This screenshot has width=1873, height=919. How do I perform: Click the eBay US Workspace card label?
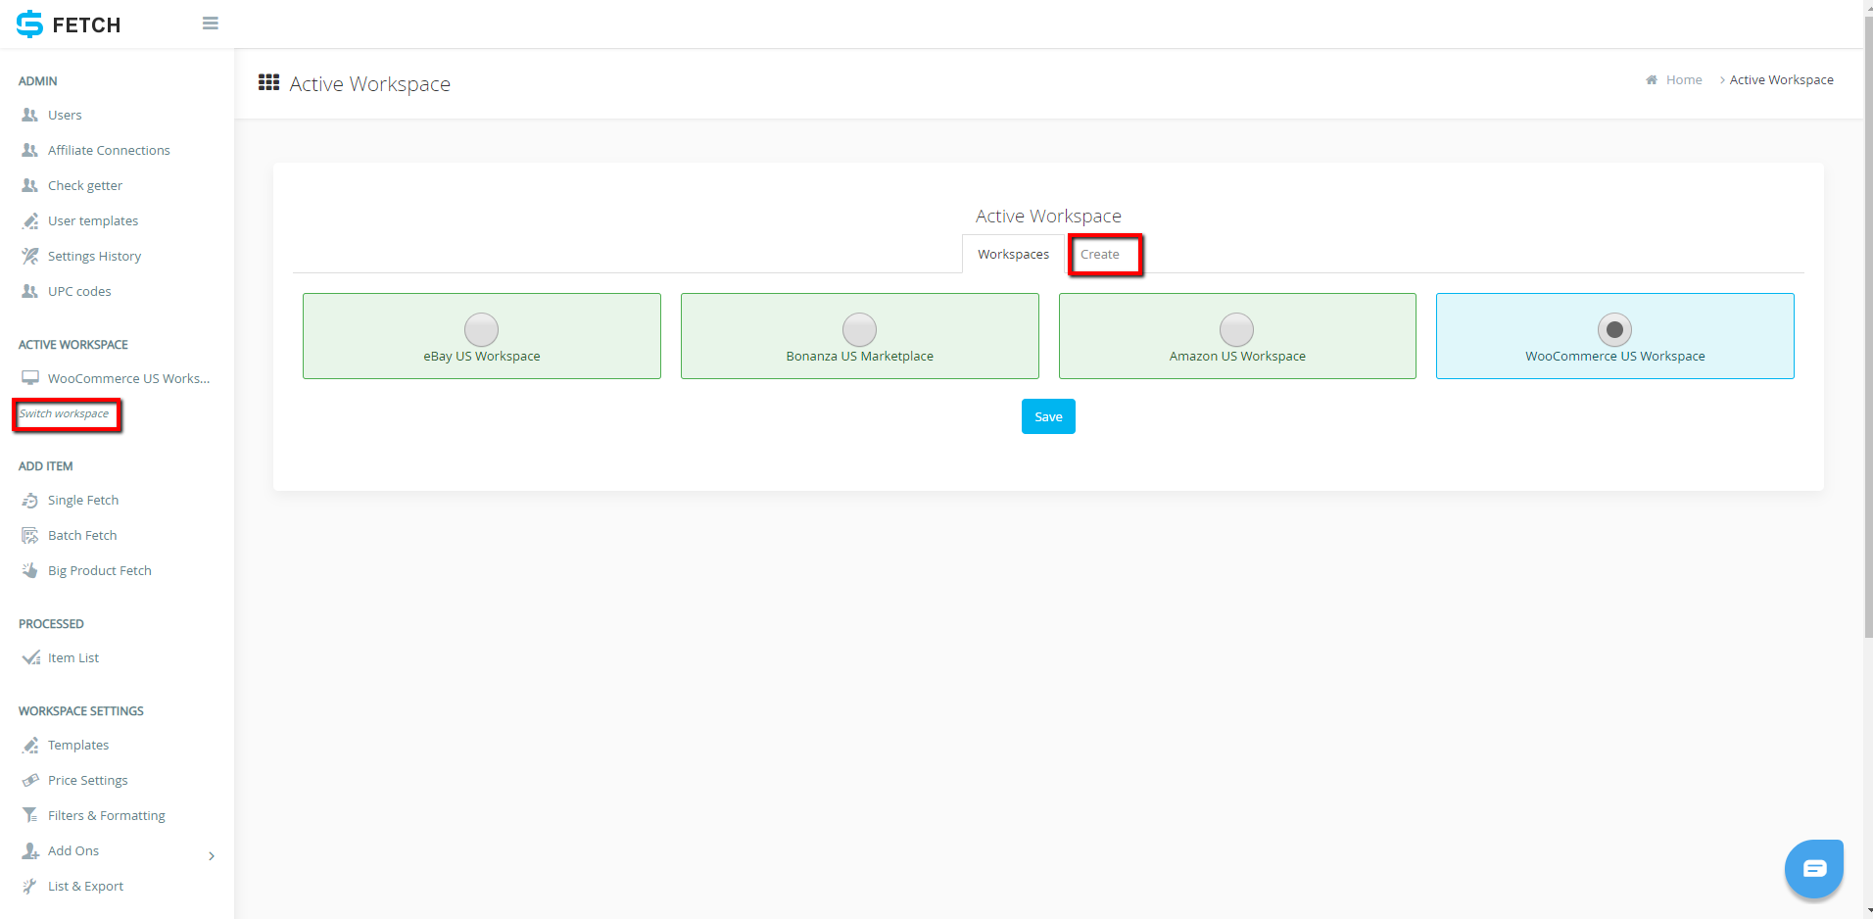tap(482, 356)
